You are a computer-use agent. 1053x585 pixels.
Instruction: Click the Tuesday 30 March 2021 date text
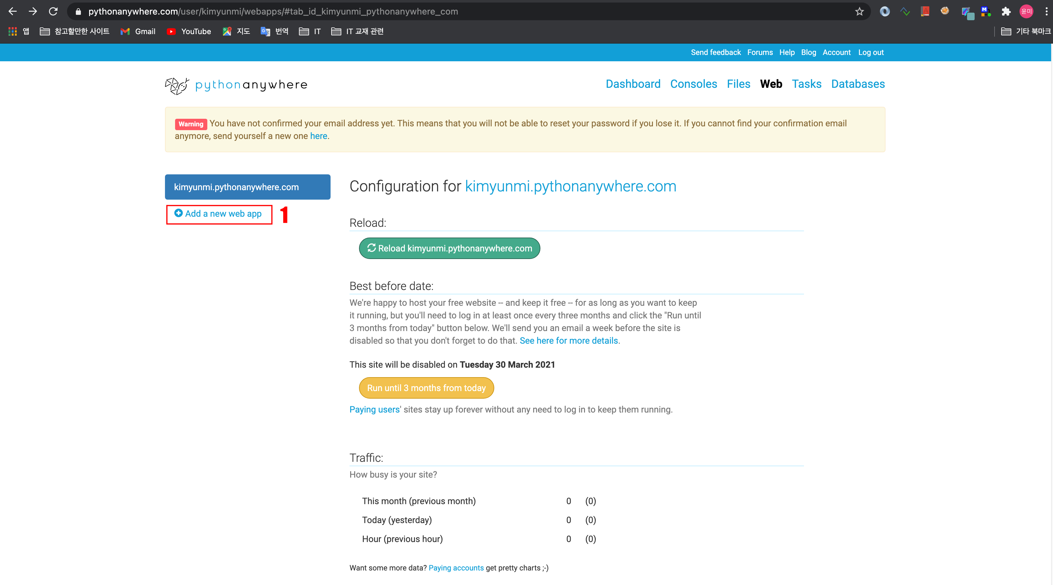point(507,365)
